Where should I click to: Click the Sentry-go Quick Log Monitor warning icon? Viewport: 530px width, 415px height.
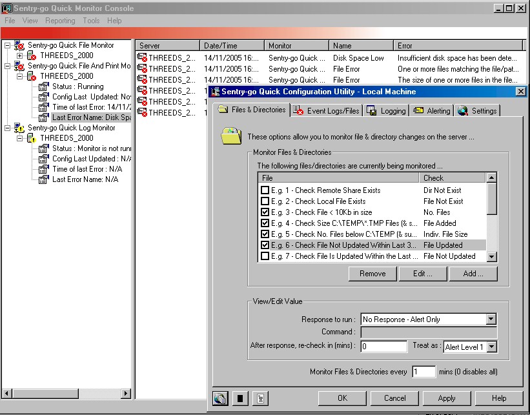(x=19, y=128)
